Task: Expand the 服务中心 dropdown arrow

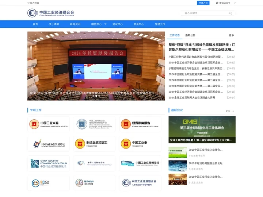Action: pyautogui.click(x=105, y=24)
